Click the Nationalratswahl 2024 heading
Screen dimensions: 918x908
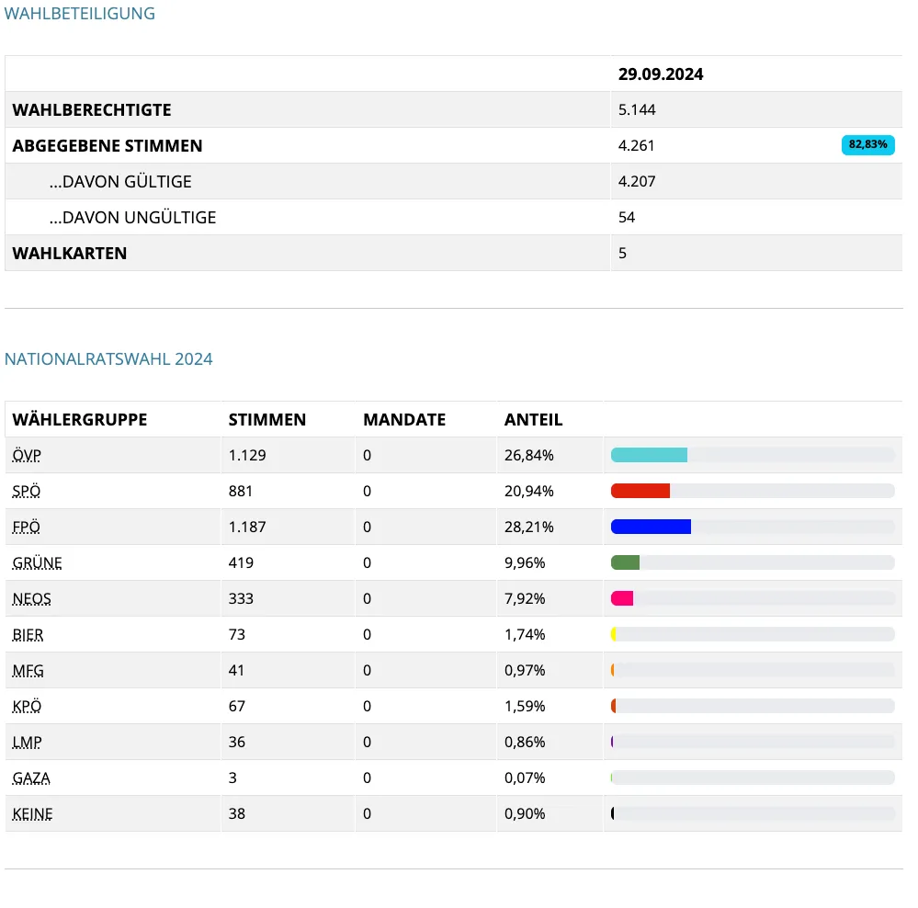pyautogui.click(x=108, y=358)
